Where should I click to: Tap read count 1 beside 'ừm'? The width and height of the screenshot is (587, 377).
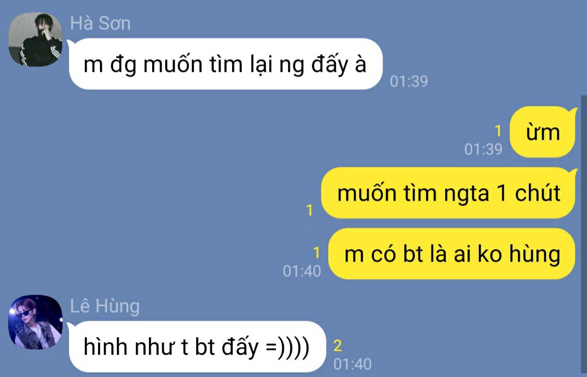pos(498,131)
